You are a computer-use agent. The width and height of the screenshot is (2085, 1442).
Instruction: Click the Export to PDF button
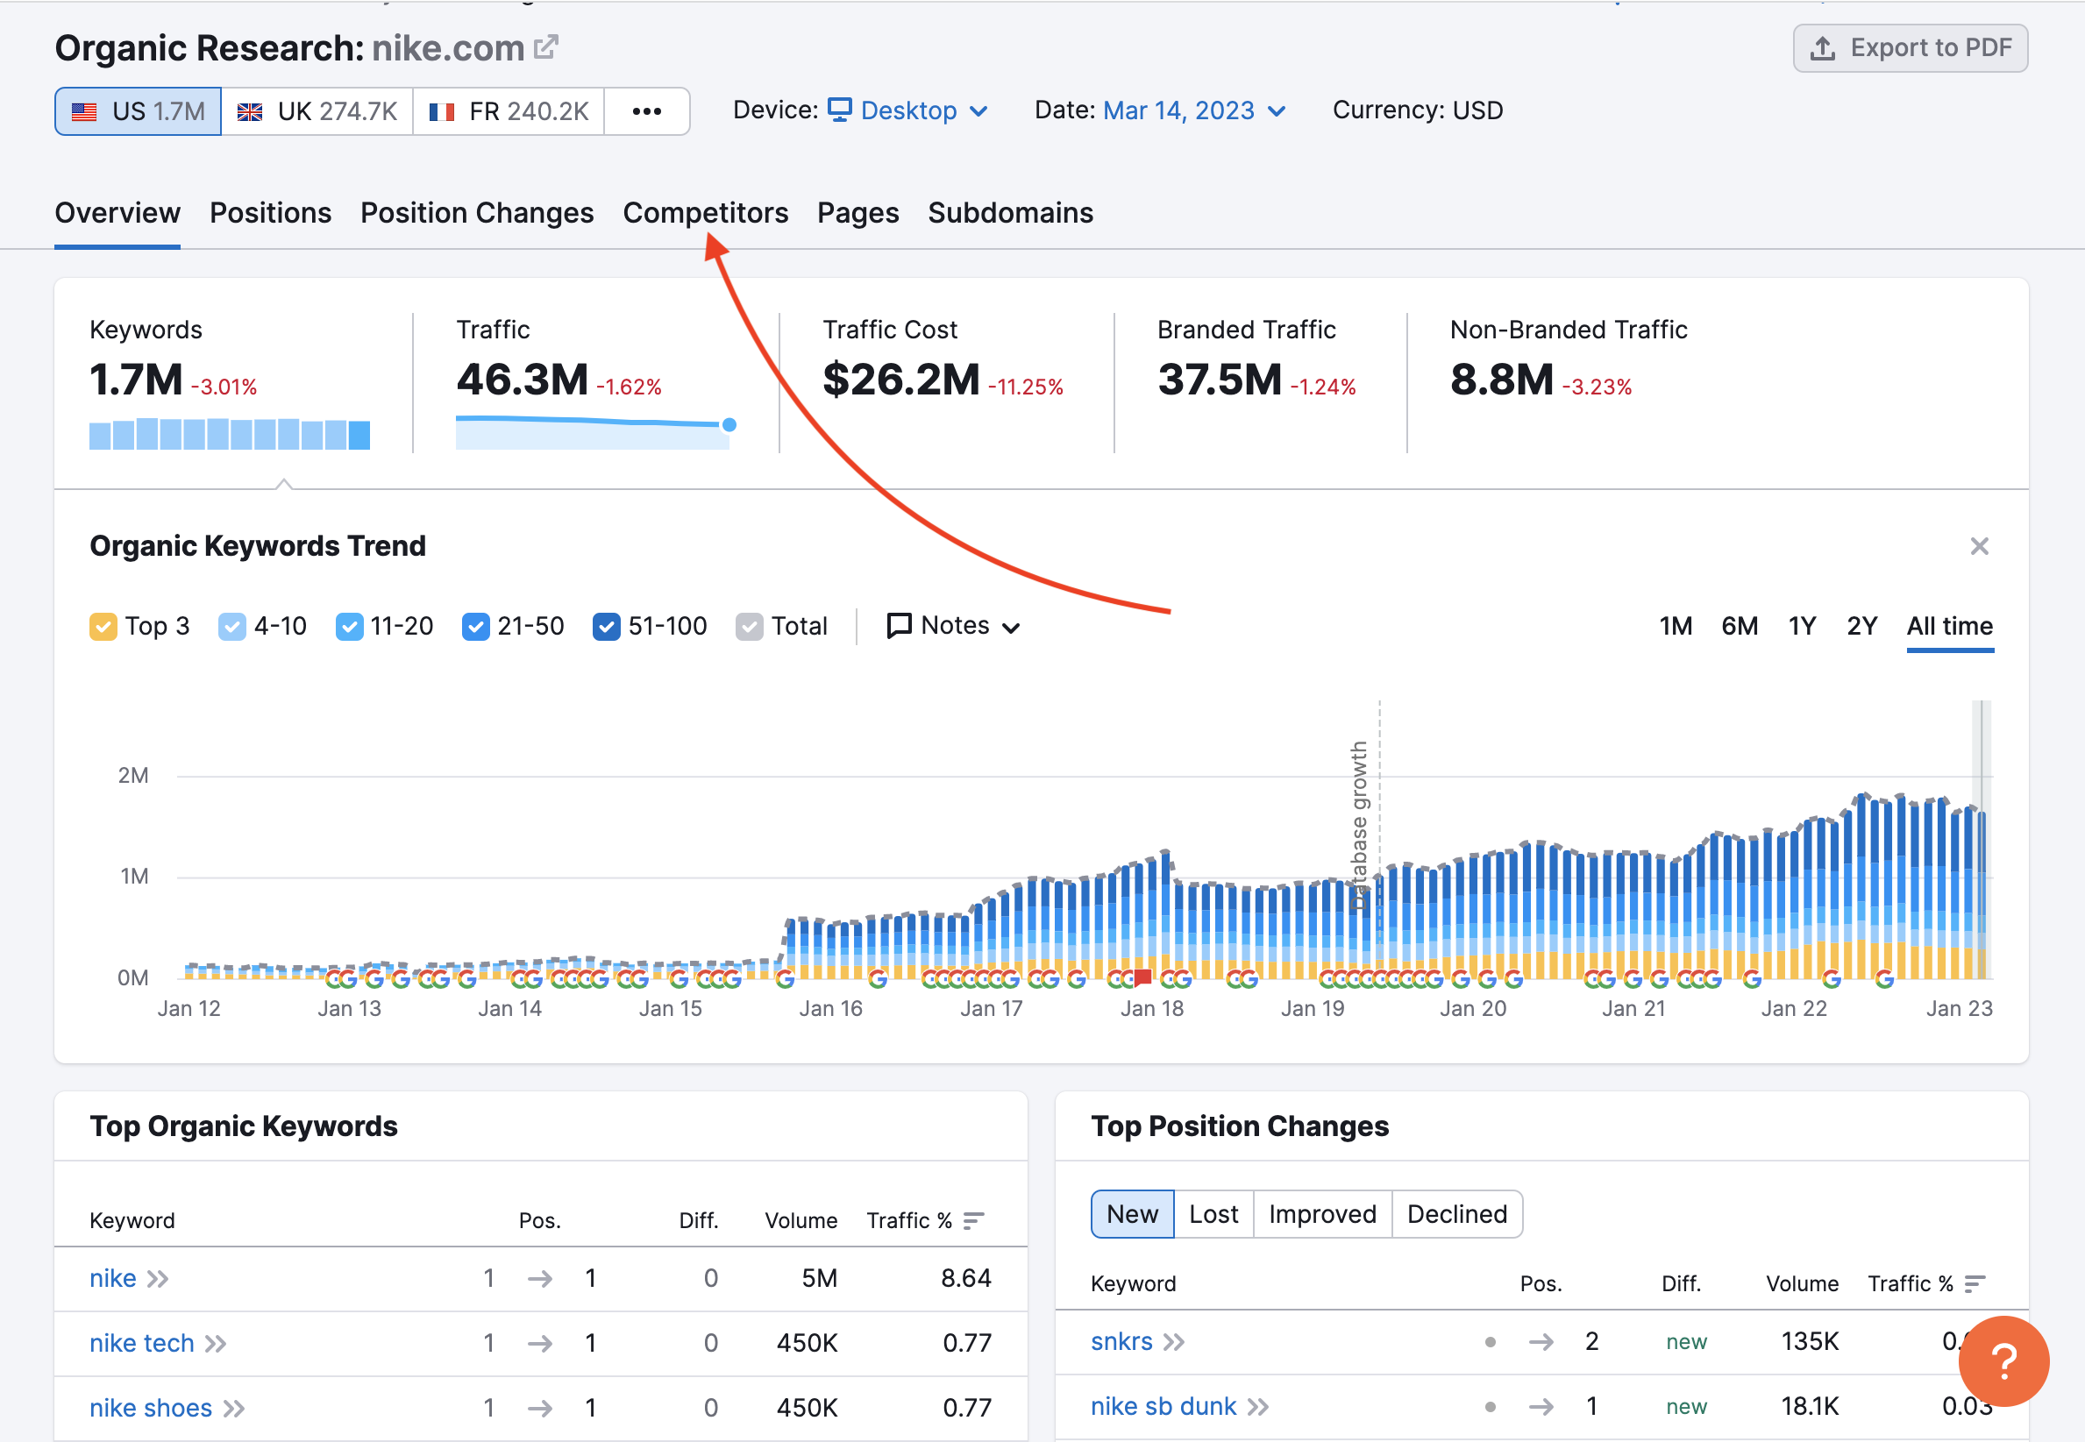[x=1910, y=48]
